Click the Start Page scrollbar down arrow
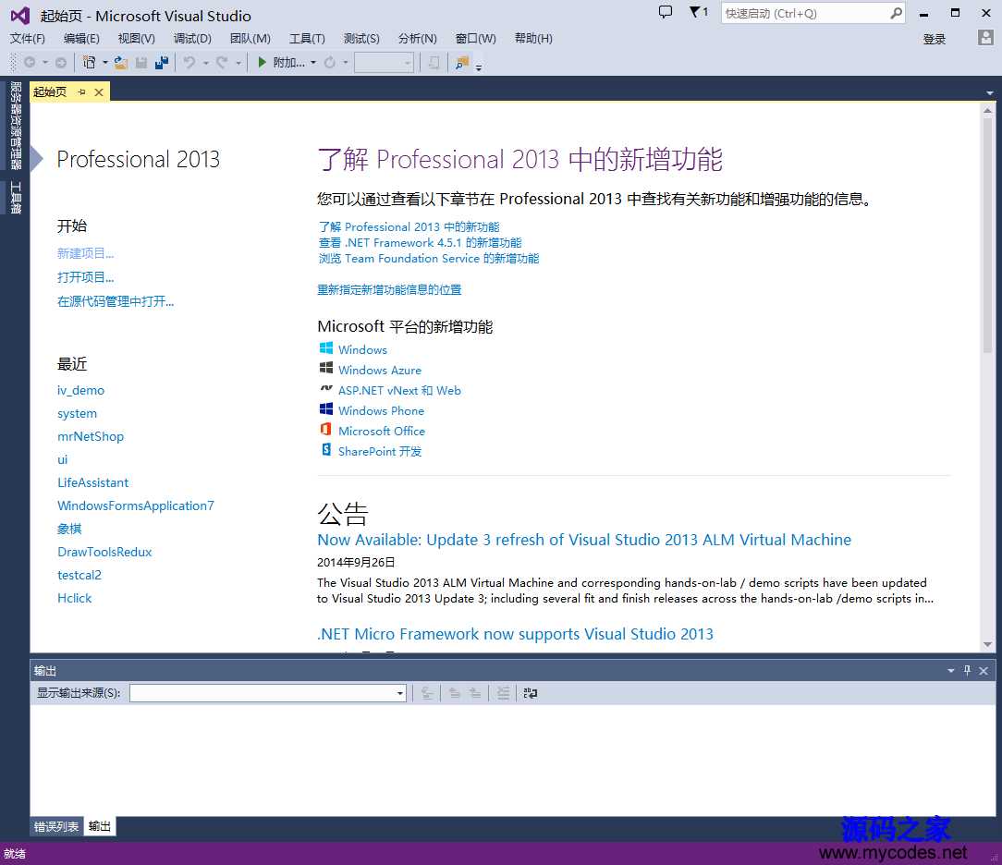The image size is (1002, 865). coord(987,645)
